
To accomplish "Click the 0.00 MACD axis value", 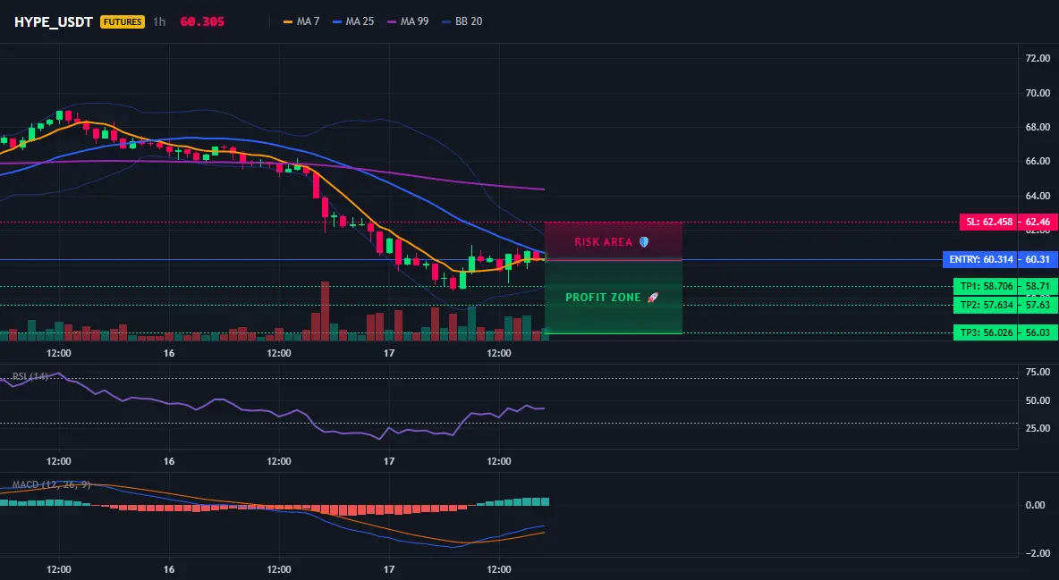I will (x=1036, y=505).
